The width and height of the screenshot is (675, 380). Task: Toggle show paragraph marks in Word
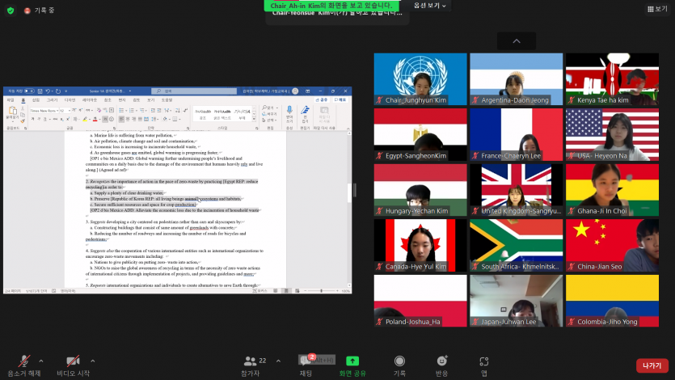(185, 110)
